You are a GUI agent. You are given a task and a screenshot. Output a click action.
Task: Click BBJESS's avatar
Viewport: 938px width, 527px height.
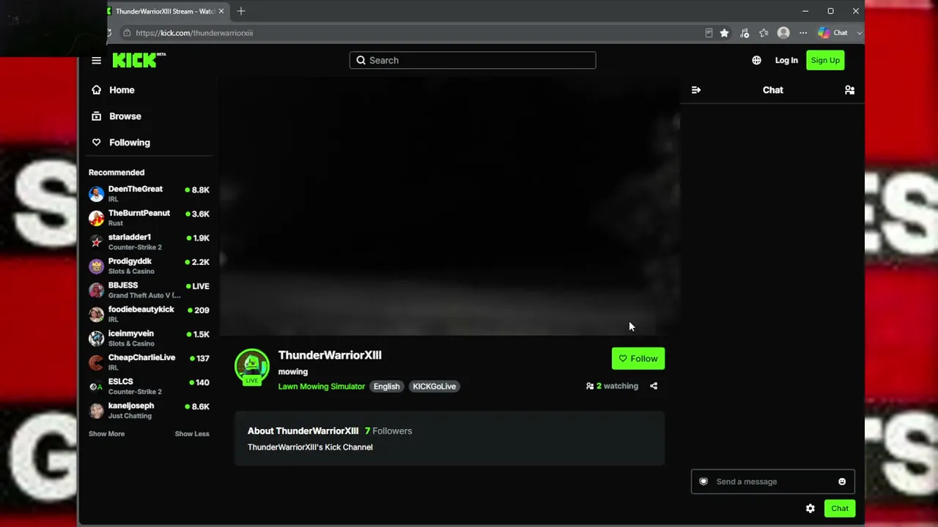point(96,291)
